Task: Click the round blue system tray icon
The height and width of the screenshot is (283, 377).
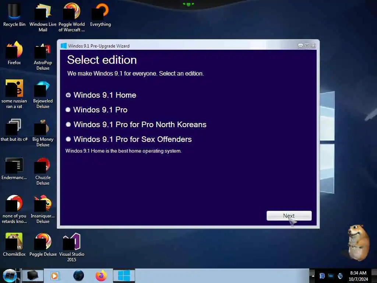Action: 340,276
